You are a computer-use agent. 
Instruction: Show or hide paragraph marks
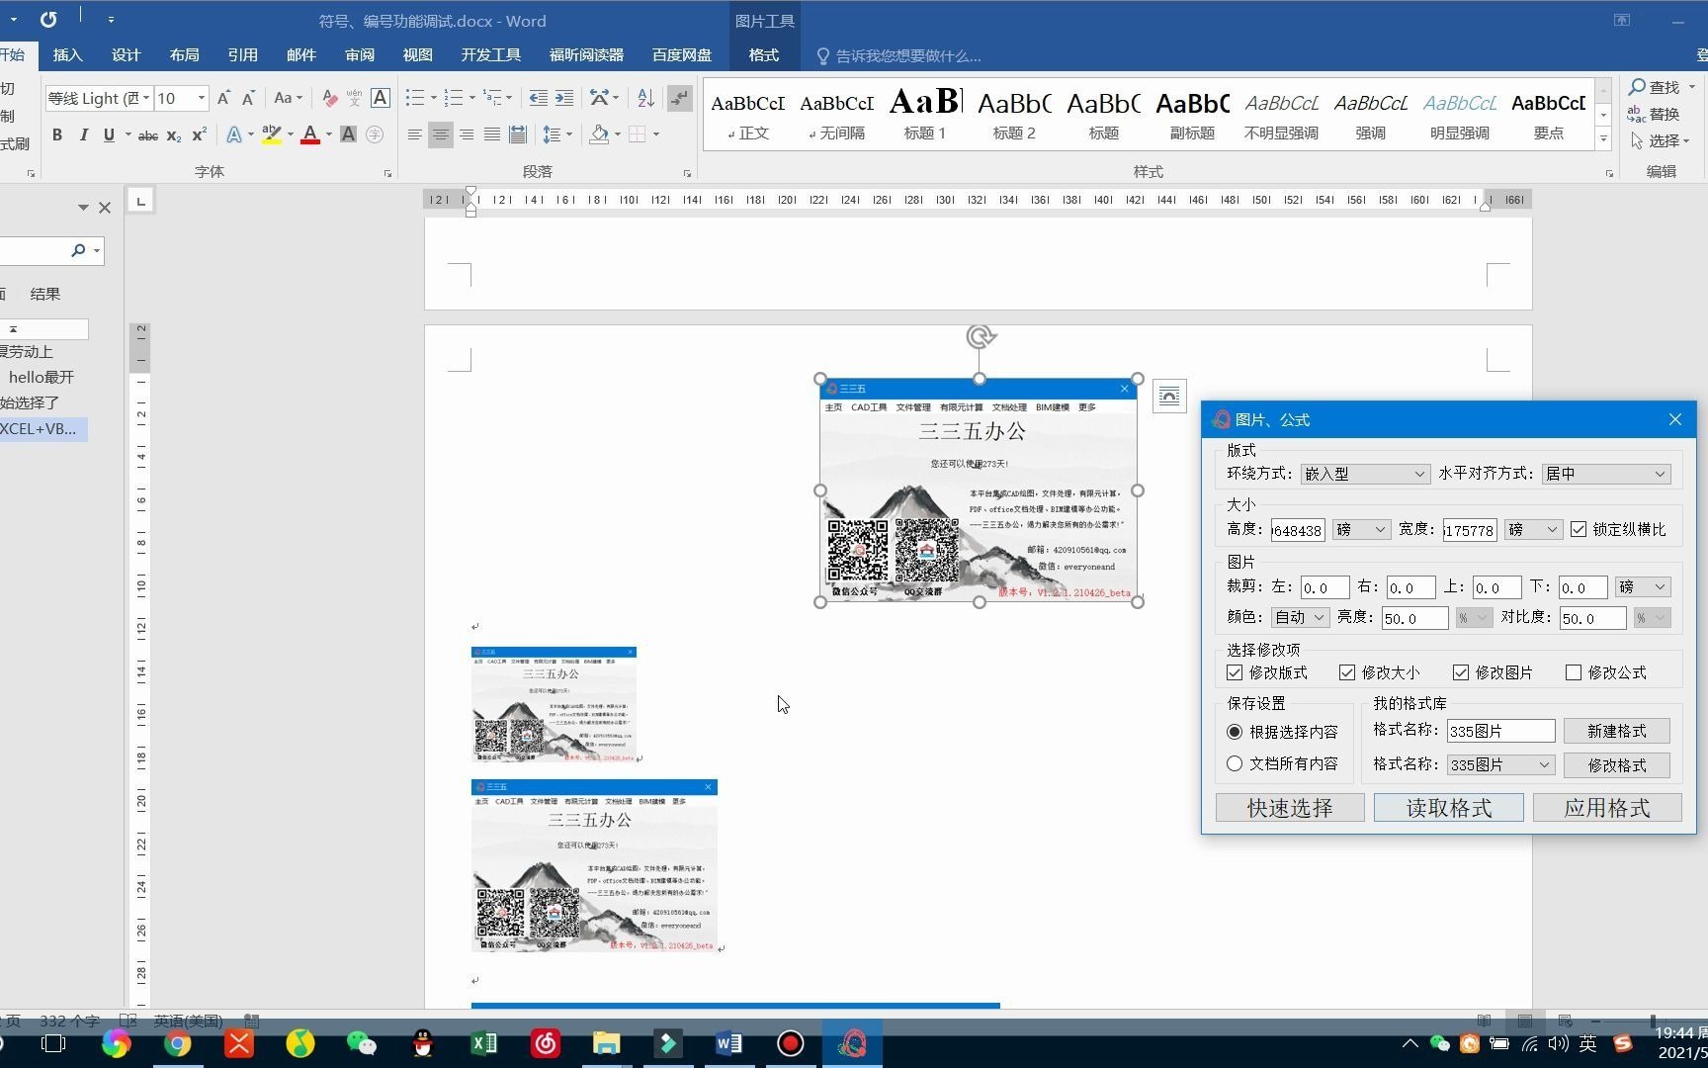679,98
